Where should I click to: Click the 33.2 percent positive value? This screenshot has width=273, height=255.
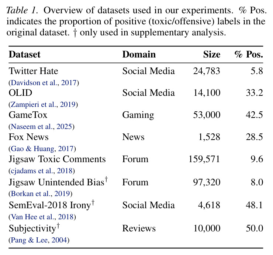click(x=255, y=93)
